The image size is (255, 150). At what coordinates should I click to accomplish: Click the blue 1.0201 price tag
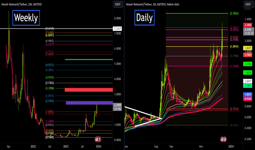point(248,94)
